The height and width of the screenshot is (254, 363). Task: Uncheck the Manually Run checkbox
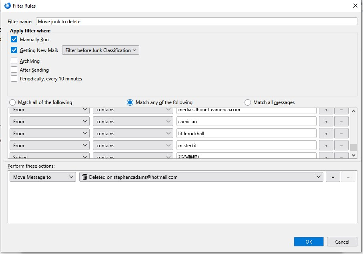(14, 40)
